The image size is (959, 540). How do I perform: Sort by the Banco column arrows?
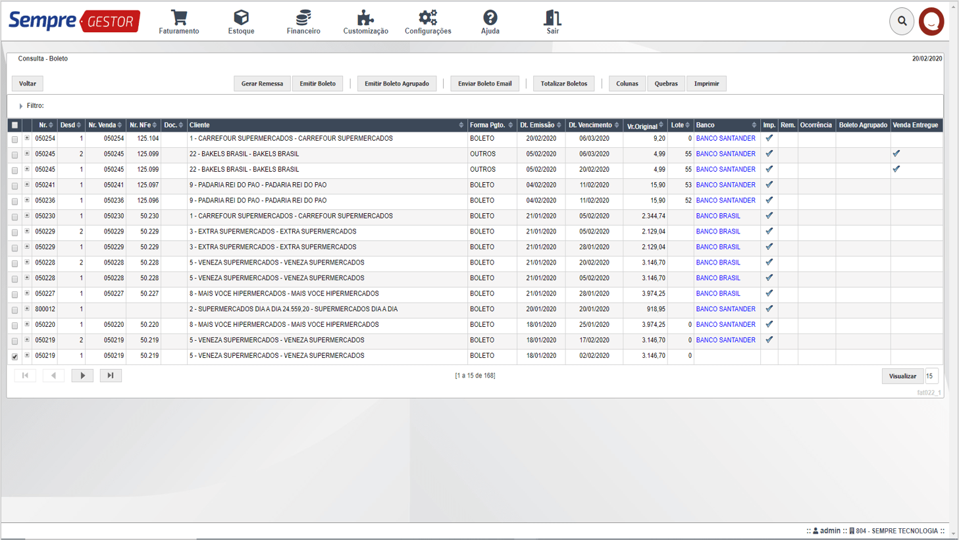pyautogui.click(x=754, y=125)
